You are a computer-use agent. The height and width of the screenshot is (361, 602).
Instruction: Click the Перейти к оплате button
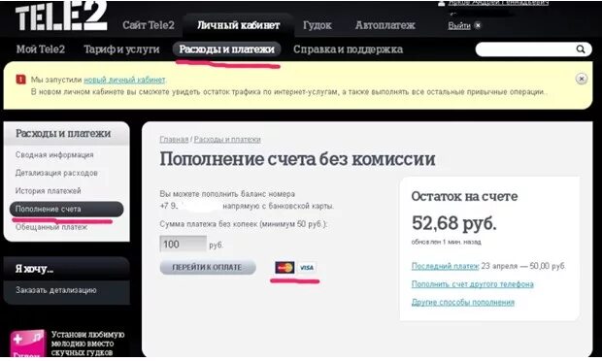point(208,268)
